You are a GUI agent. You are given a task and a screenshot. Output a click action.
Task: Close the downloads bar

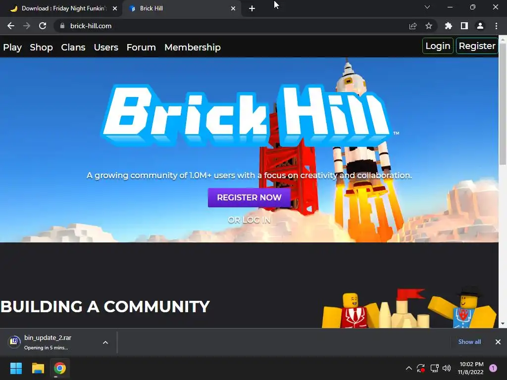pyautogui.click(x=498, y=342)
